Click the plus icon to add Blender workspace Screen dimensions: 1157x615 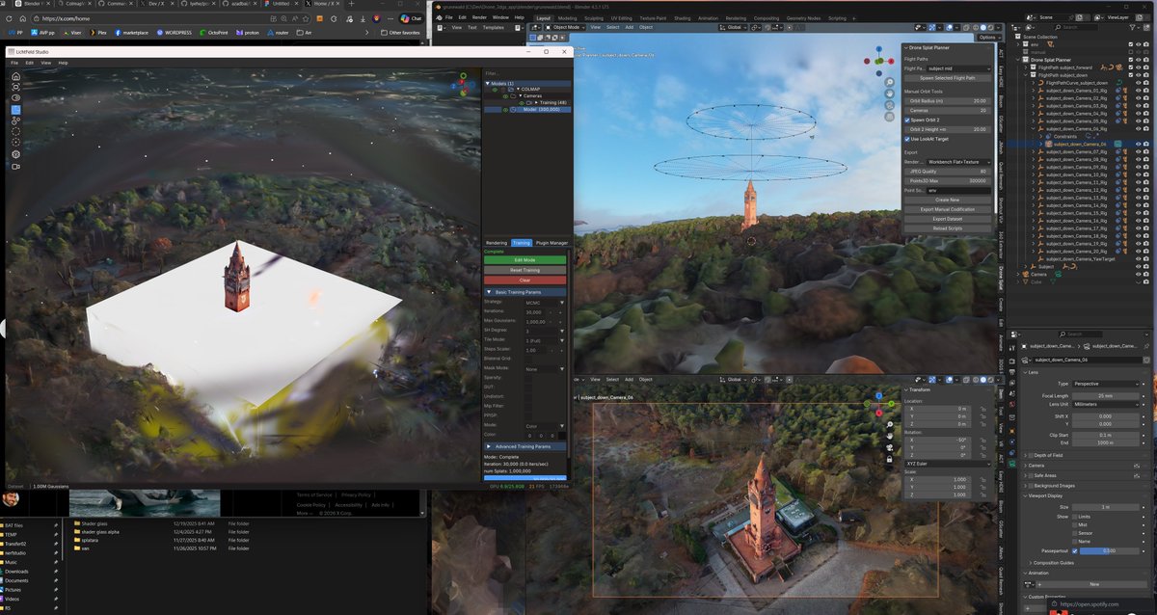(x=854, y=17)
